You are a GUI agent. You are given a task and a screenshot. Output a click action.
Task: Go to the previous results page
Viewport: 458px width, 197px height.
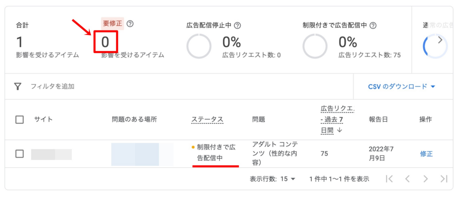407,179
